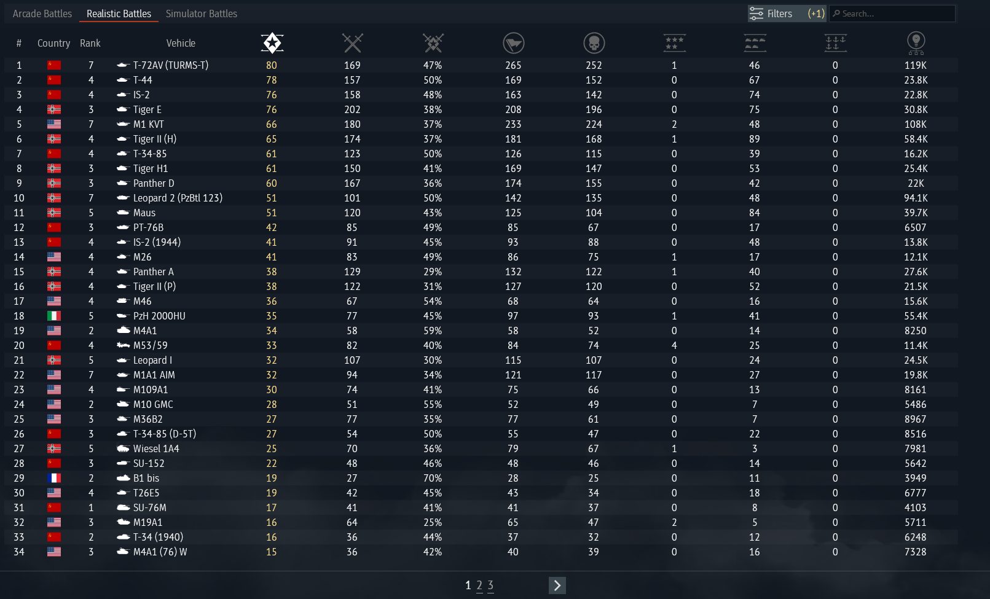Select the Tiger H1 vehicle name
The image size is (990, 599).
click(x=151, y=168)
